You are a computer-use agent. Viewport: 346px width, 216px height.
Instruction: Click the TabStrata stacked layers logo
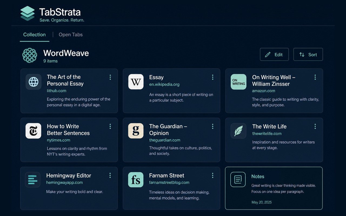28,13
